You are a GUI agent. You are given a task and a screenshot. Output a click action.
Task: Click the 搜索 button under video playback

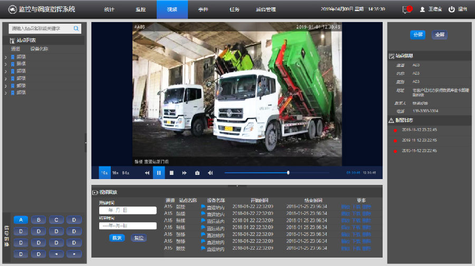(117, 238)
